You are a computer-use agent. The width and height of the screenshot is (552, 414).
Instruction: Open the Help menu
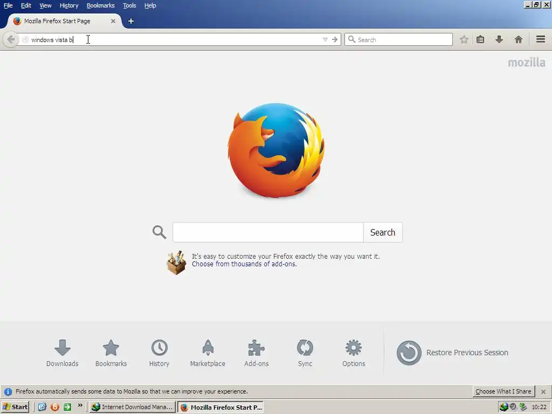pos(150,5)
